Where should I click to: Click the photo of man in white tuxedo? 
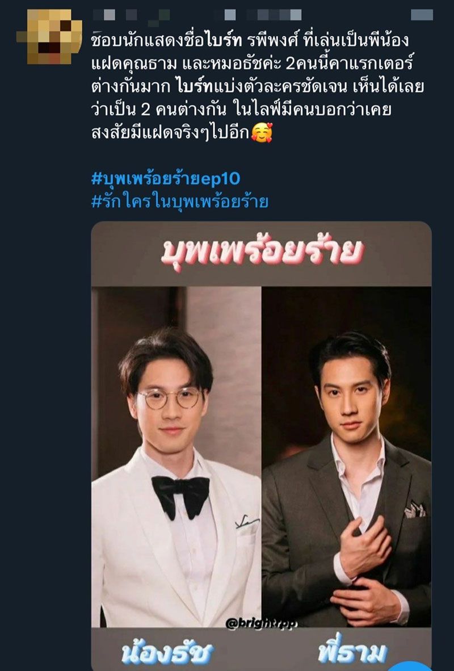(176, 457)
